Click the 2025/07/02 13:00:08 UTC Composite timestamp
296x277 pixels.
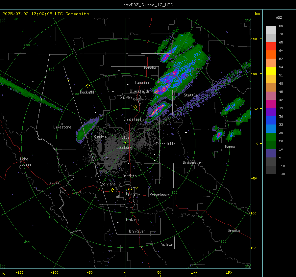(x=45, y=14)
